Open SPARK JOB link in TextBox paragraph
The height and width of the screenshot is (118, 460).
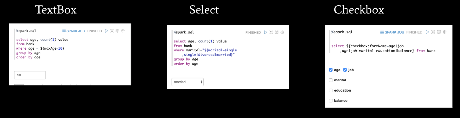[x=74, y=31]
